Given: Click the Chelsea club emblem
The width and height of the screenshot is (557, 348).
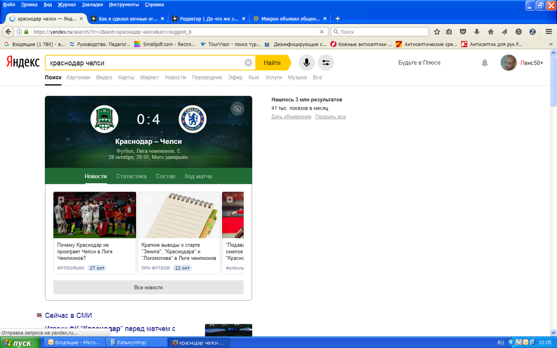Looking at the screenshot, I should (193, 119).
